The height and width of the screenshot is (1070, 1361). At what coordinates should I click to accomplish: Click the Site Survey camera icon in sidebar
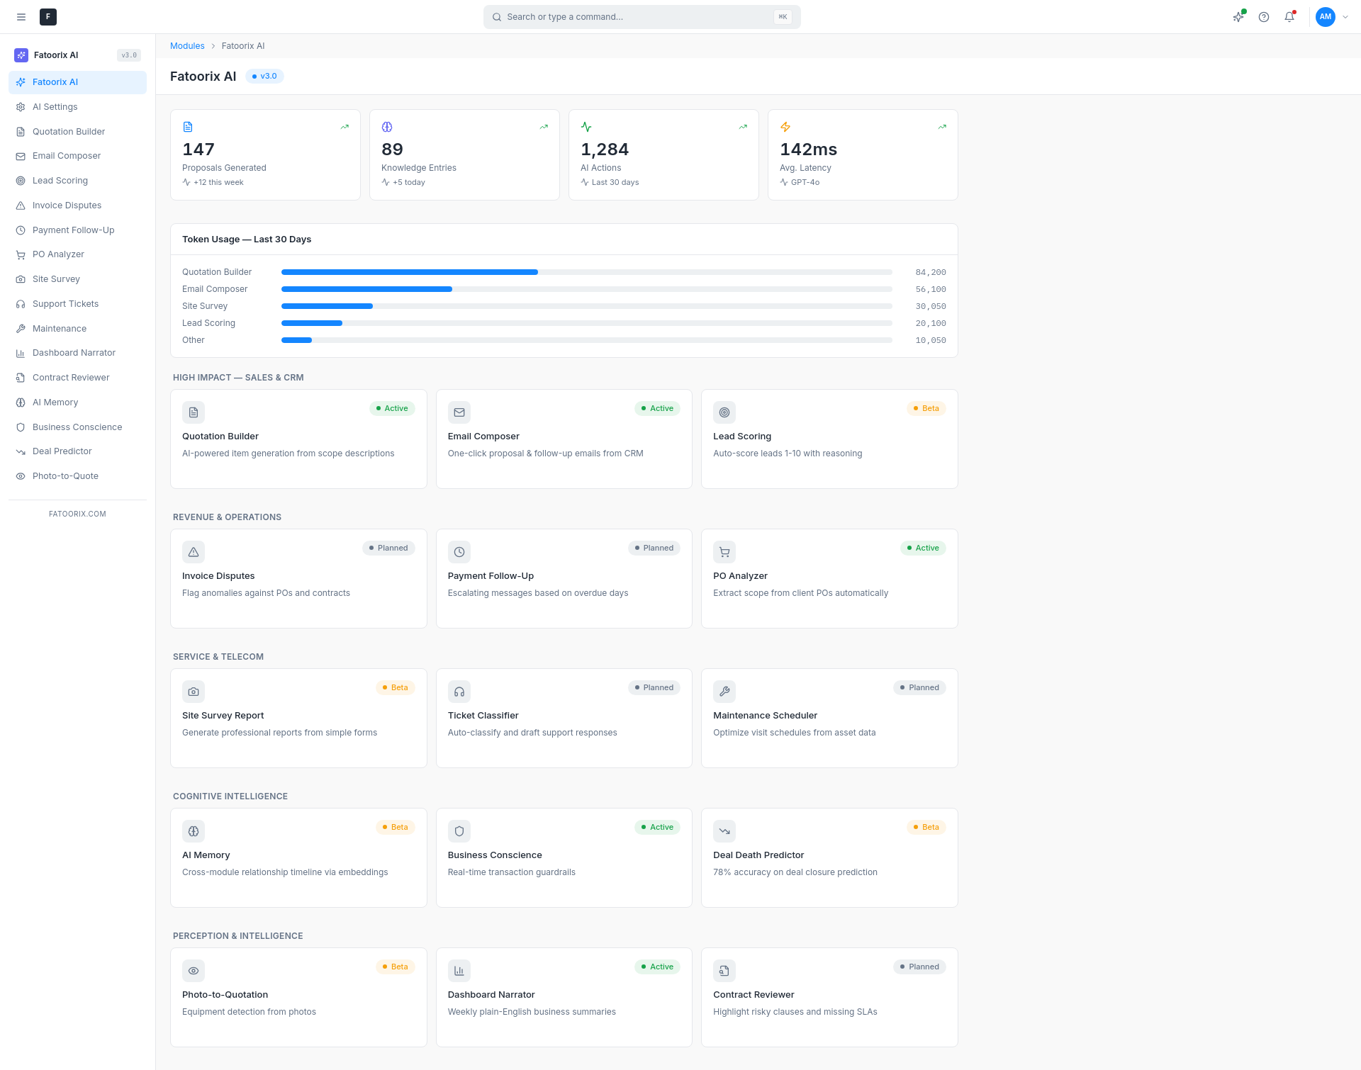[x=21, y=279]
